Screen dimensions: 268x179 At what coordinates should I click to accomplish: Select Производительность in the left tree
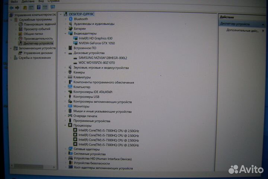click(38, 38)
